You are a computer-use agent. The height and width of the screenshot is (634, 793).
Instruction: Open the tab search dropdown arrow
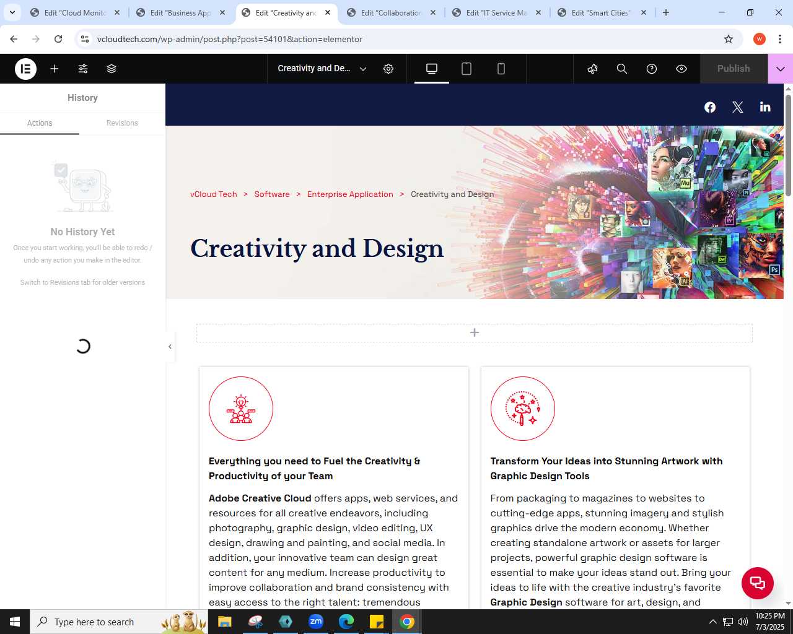coord(12,12)
